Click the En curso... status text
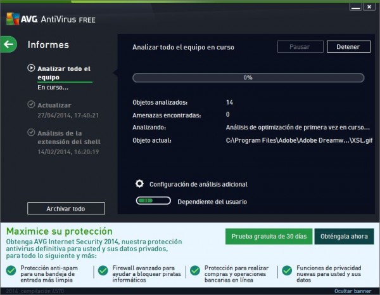Viewport: 380px width, 295px height. point(53,87)
